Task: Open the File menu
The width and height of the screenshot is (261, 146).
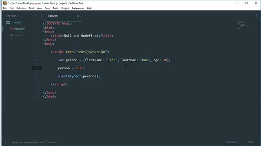Action: point(5,8)
